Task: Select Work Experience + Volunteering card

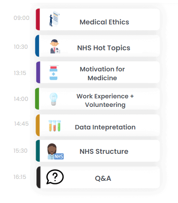Action: click(x=97, y=99)
